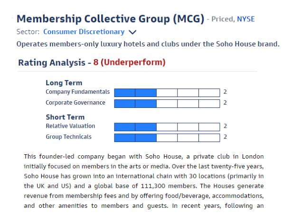Click the Relative Valuation label
Screen dimensions: 302x213
tap(70, 126)
